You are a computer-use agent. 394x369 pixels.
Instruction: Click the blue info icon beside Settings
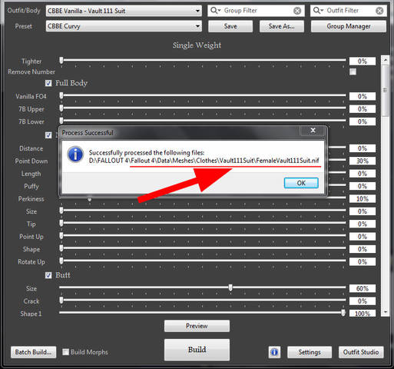tap(274, 352)
